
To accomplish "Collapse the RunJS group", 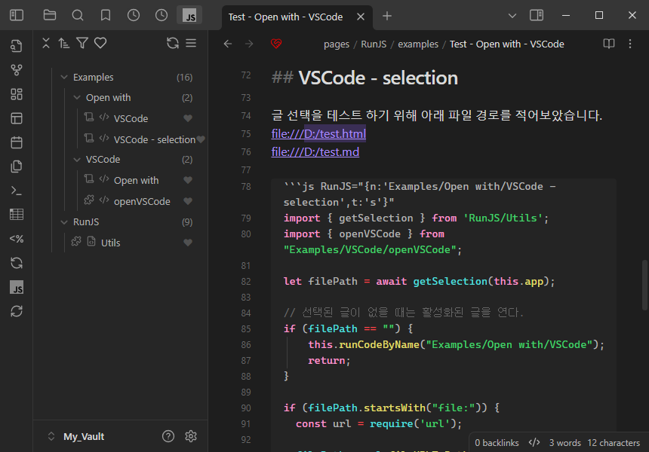I will pyautogui.click(x=64, y=222).
